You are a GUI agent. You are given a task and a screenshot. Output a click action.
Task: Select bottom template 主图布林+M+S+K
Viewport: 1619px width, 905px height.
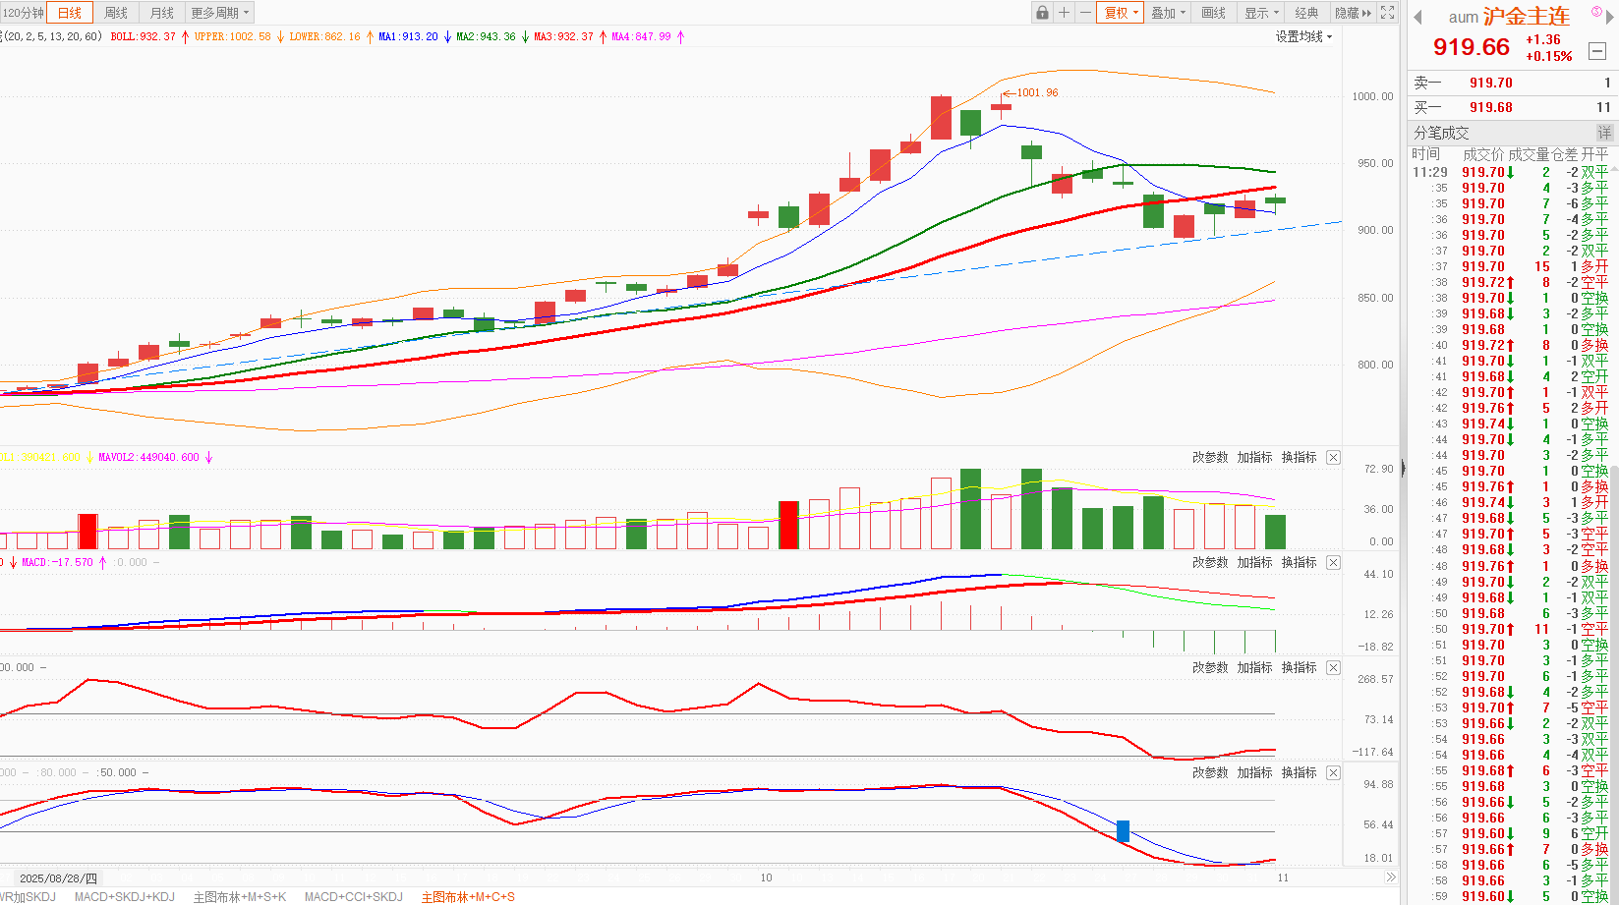[x=240, y=897]
